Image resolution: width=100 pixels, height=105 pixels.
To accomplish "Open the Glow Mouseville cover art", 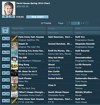I will [x=14, y=87].
